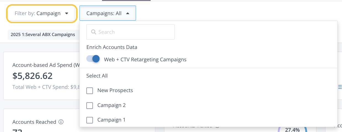
Task: Click the Campaign 2 option label
Action: pyautogui.click(x=111, y=105)
